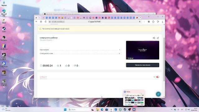Reload the page with the refresh icon
This screenshot has height=112, width=199.
[46, 22]
